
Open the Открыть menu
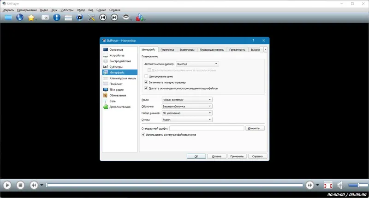tap(8, 10)
